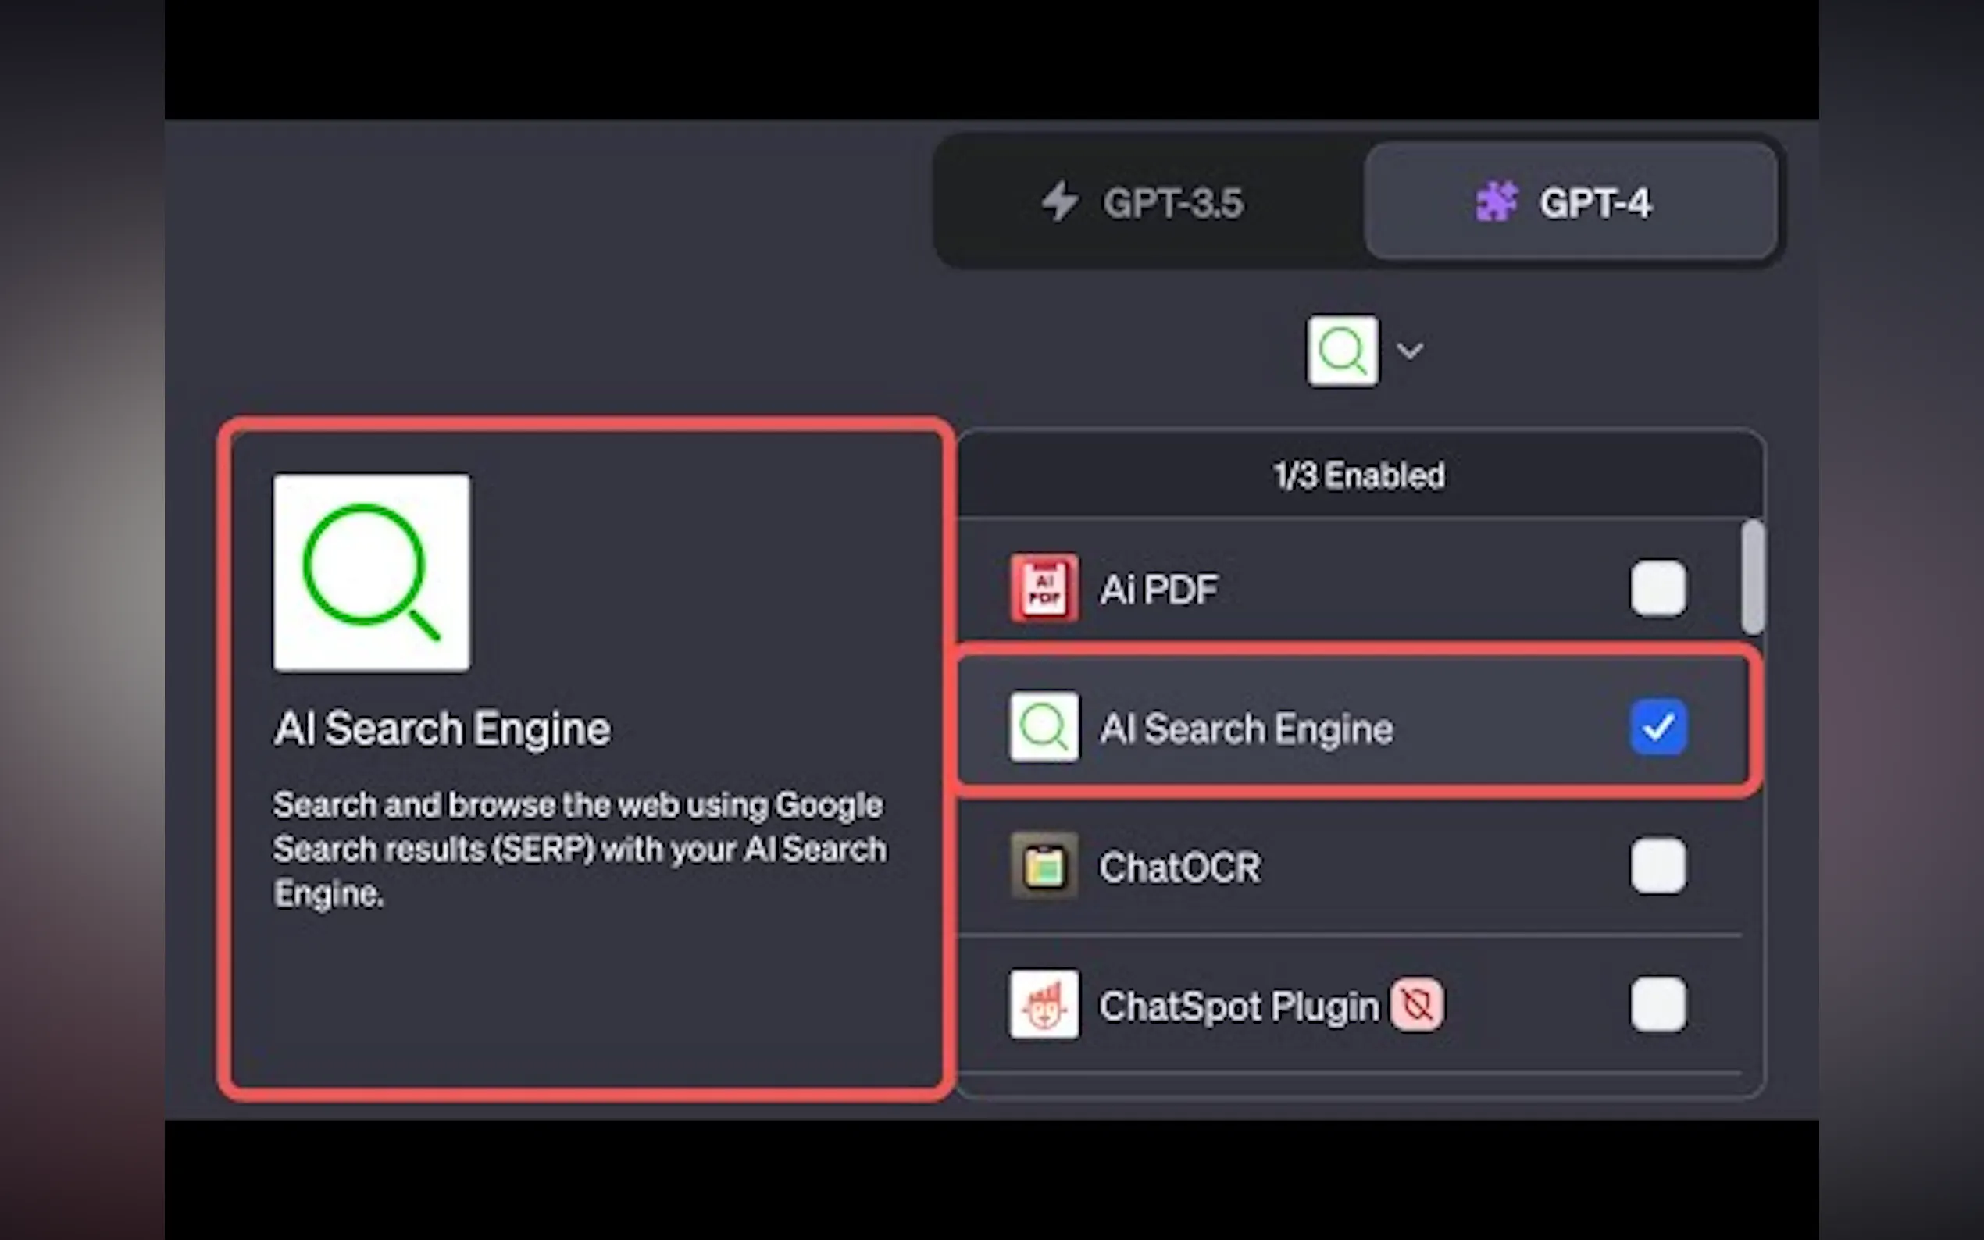Click the enabled plugin icon above the list
This screenshot has height=1240, width=1984.
point(1342,351)
